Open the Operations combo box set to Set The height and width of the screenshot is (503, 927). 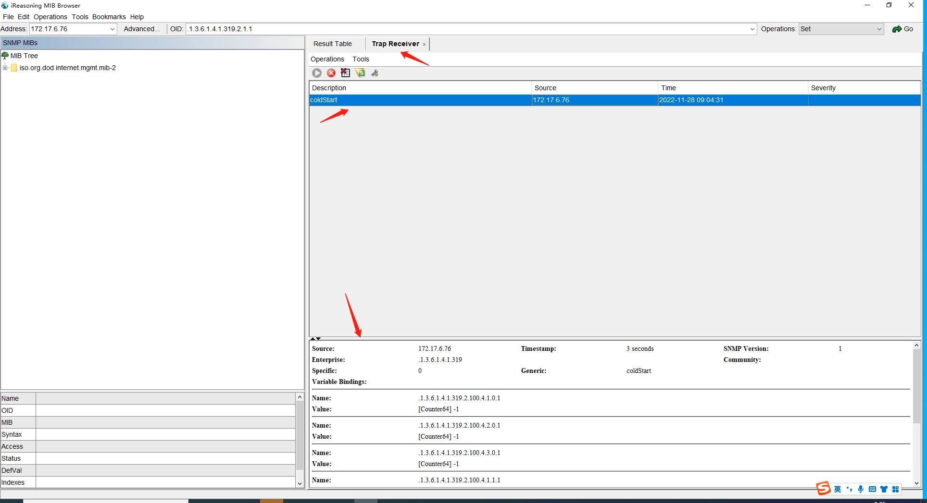coord(879,29)
